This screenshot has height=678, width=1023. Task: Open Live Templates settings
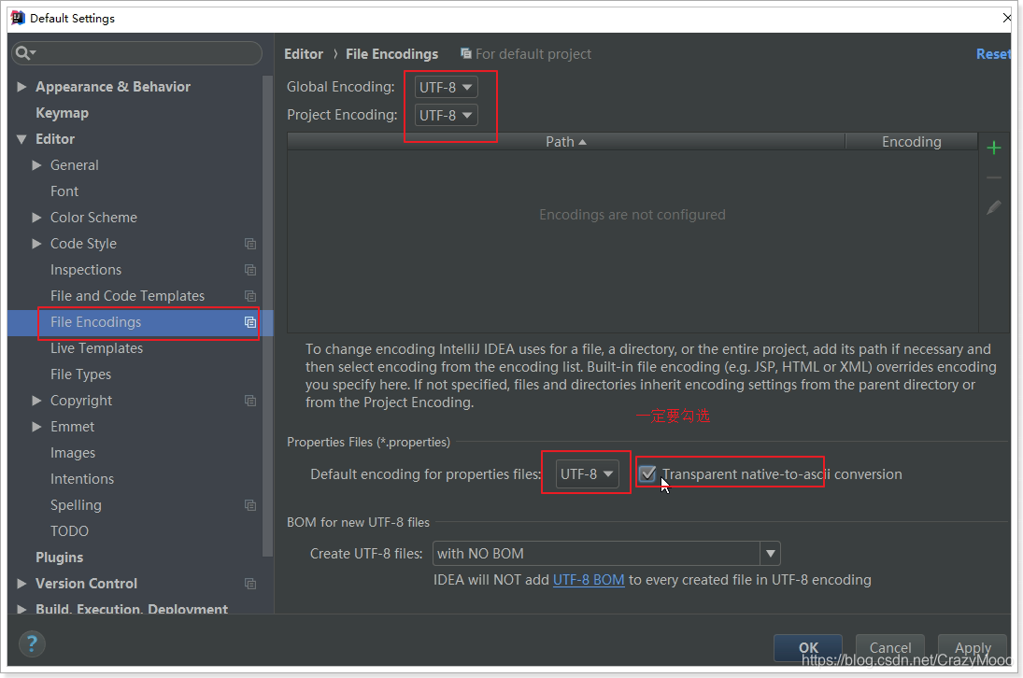pyautogui.click(x=96, y=348)
